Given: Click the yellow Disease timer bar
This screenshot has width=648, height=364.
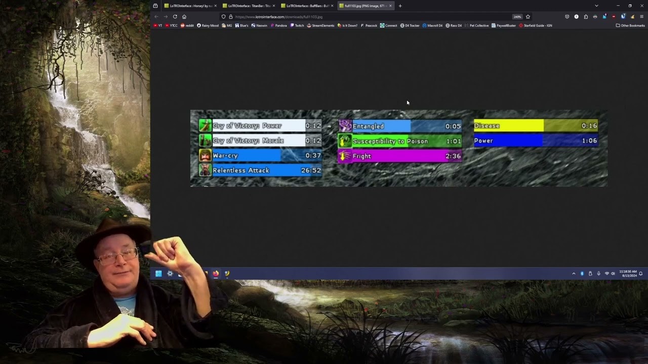Looking at the screenshot, I should [536, 125].
